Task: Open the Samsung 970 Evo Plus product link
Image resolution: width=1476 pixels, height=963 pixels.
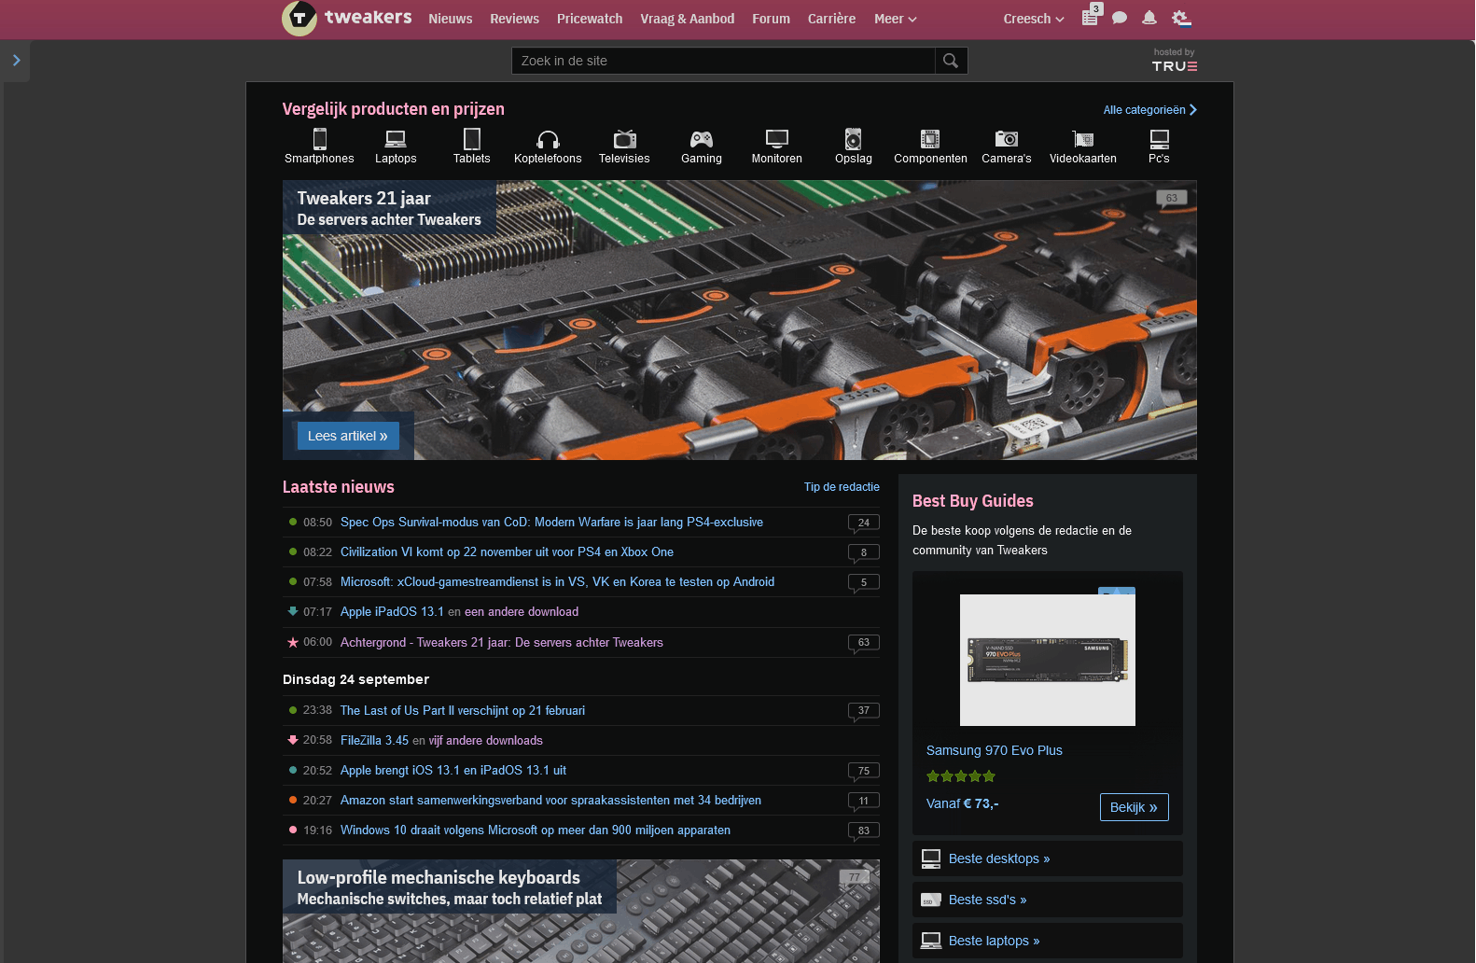Action: [x=995, y=750]
